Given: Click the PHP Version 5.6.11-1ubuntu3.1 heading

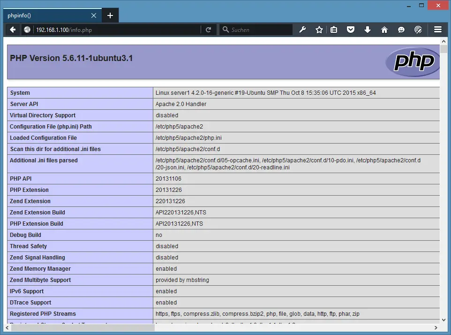Looking at the screenshot, I should (71, 58).
